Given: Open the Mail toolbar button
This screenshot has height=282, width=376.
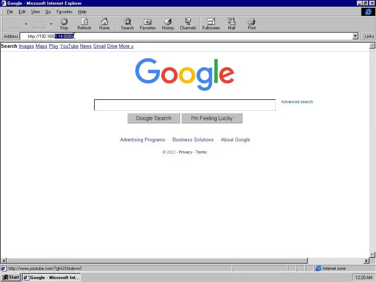Looking at the screenshot, I should (x=232, y=24).
